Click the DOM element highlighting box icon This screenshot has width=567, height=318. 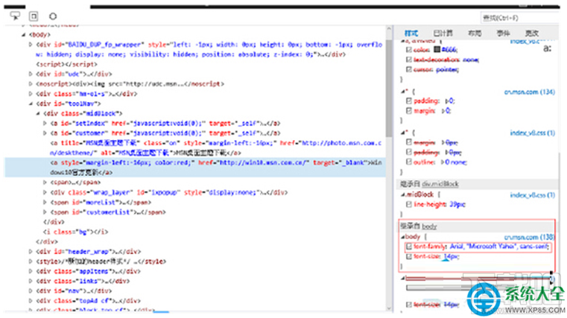pos(34,16)
